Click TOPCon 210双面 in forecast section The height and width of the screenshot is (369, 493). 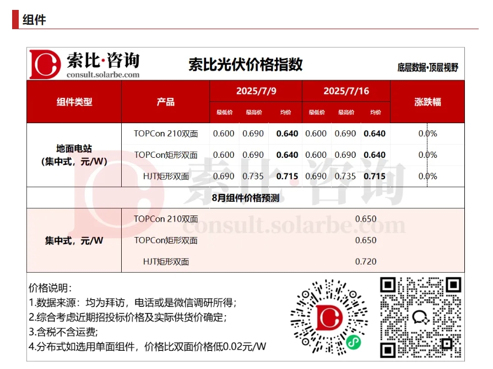coord(166,219)
